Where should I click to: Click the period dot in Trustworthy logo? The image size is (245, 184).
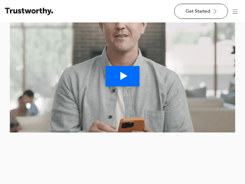[x=52, y=13]
